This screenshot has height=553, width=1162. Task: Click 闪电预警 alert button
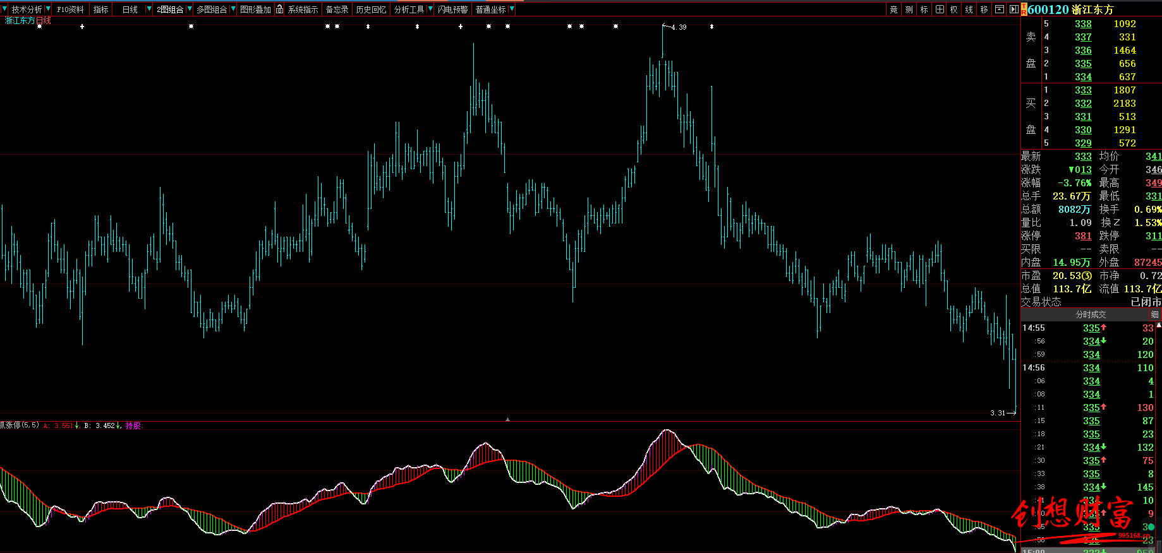click(452, 9)
